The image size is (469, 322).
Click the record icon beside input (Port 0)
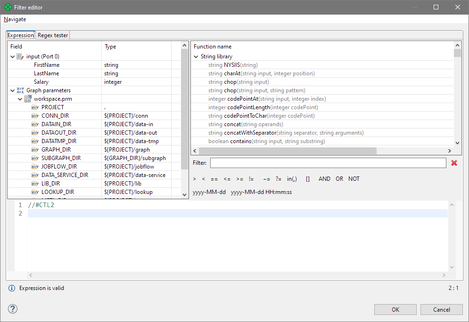19,56
